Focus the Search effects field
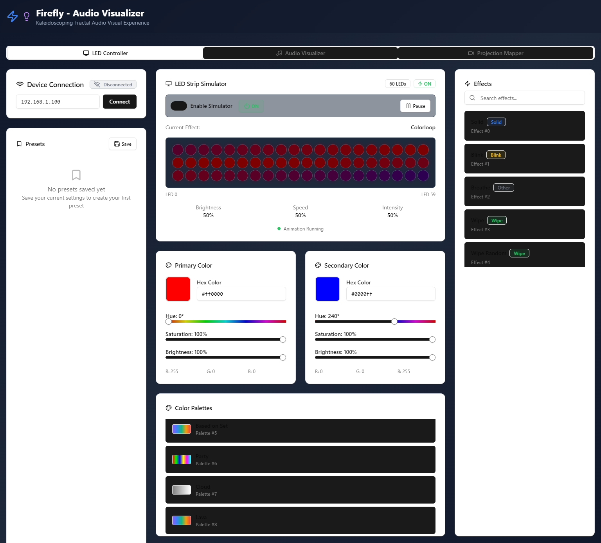Image resolution: width=601 pixels, height=543 pixels. coord(525,98)
